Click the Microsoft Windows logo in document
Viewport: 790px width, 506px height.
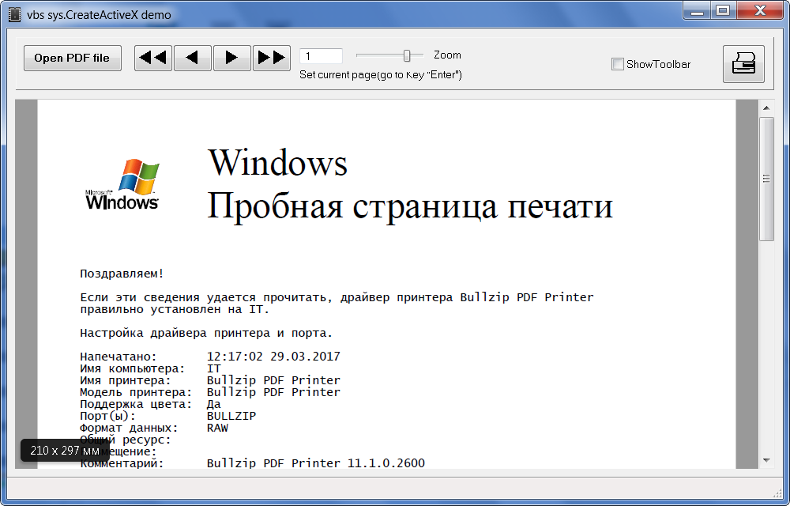(x=122, y=184)
